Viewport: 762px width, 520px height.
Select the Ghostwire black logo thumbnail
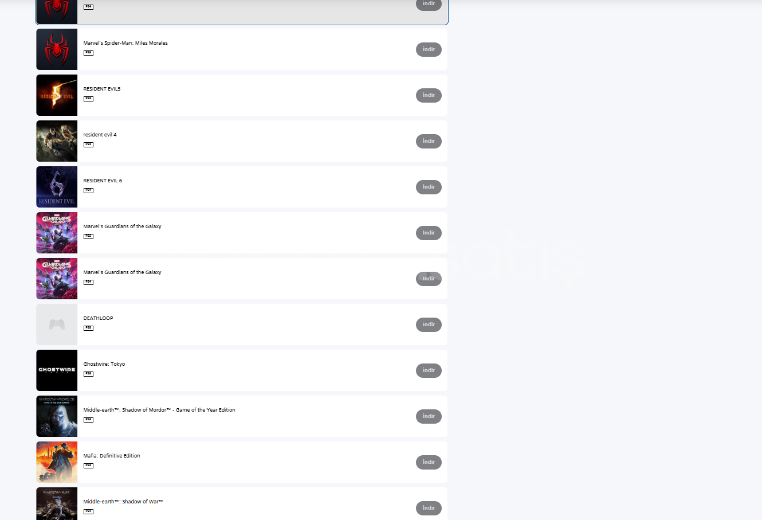pyautogui.click(x=57, y=370)
